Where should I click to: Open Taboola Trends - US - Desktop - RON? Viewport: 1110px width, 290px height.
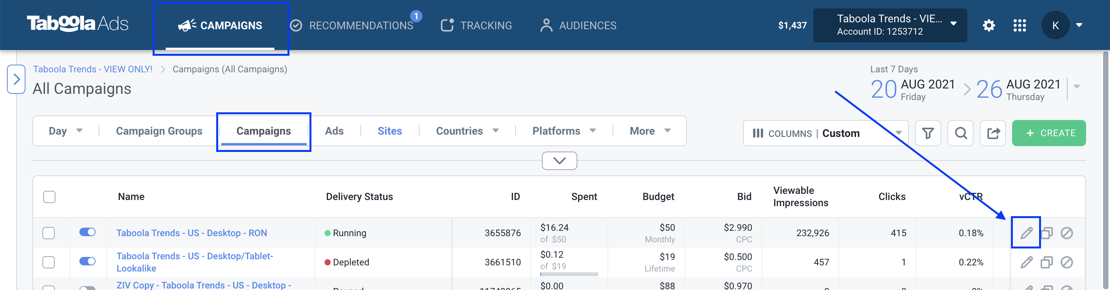coord(192,233)
